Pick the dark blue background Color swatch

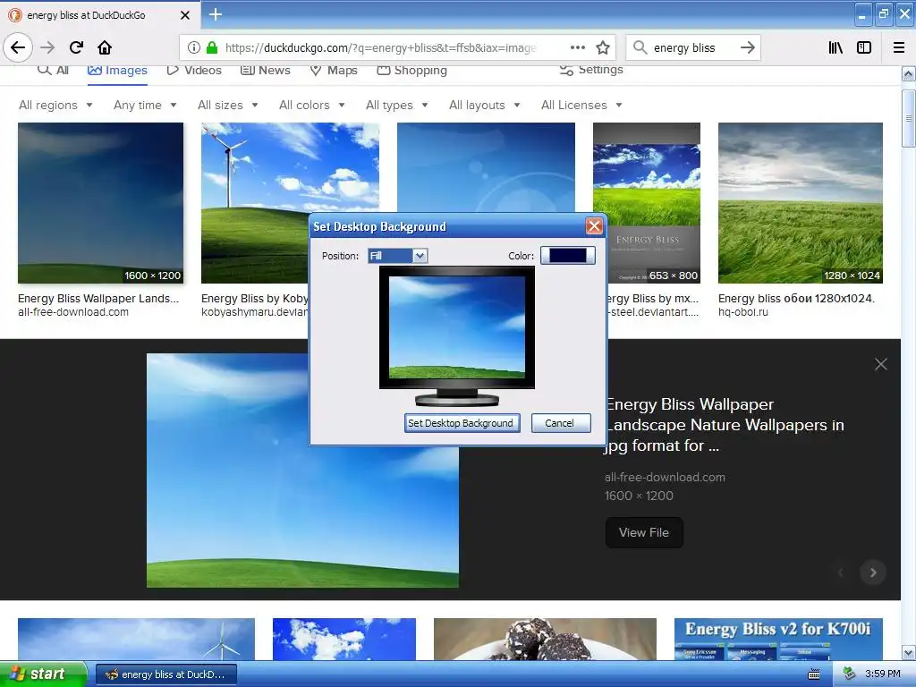(x=567, y=256)
